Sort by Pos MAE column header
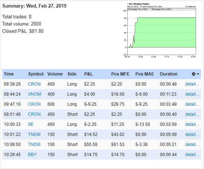This screenshot has width=204, height=169. pos(145,74)
